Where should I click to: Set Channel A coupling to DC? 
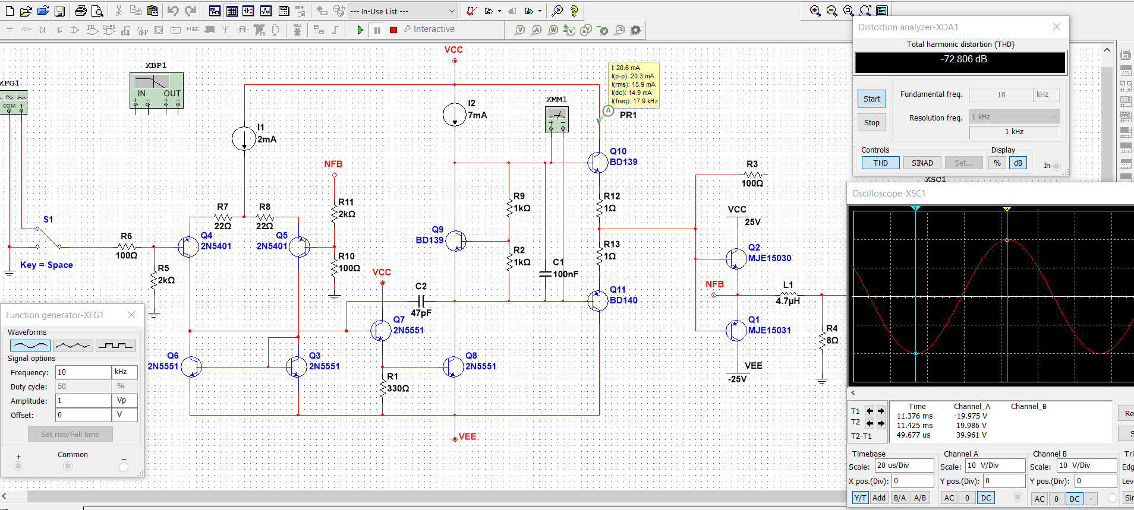tap(986, 498)
